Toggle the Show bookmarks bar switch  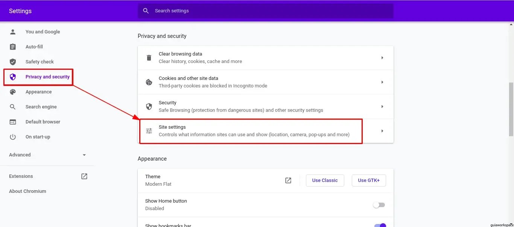click(x=380, y=225)
